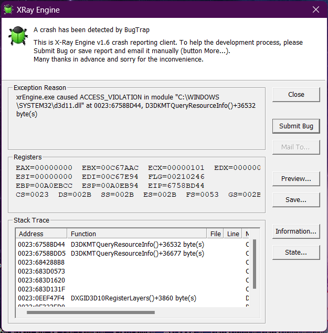Click the CS=0023 segment register

tap(32, 195)
